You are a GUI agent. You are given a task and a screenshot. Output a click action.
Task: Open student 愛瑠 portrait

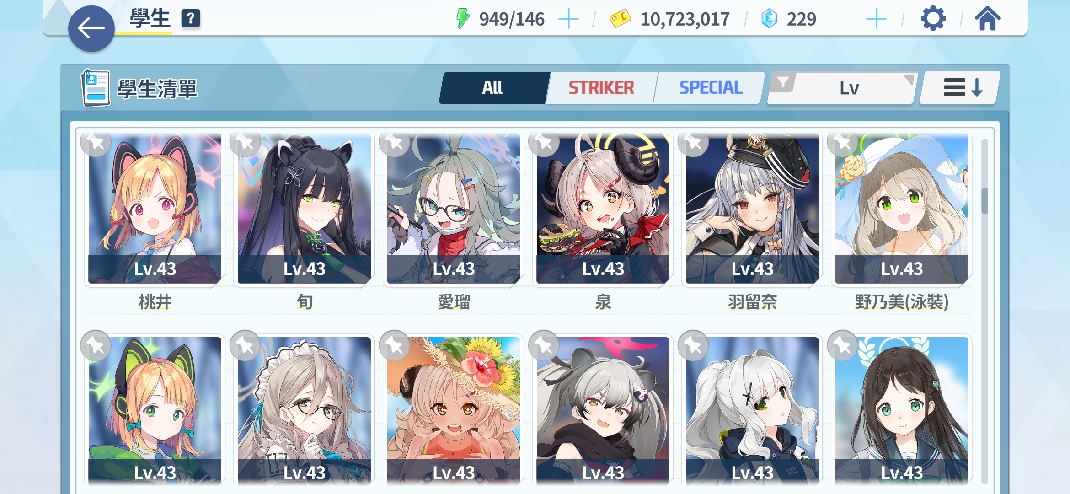(x=454, y=209)
